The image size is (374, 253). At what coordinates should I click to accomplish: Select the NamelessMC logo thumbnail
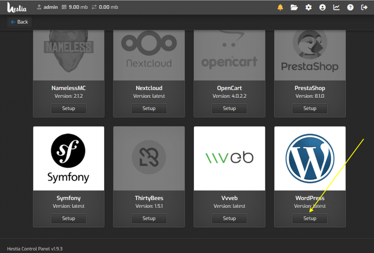[69, 55]
